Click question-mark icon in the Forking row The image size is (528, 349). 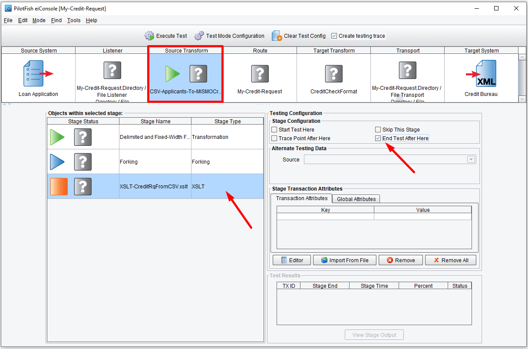tap(82, 162)
